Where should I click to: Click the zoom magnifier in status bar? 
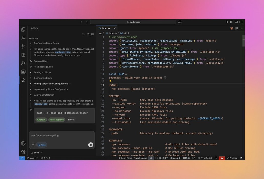pyautogui.click(x=151, y=158)
